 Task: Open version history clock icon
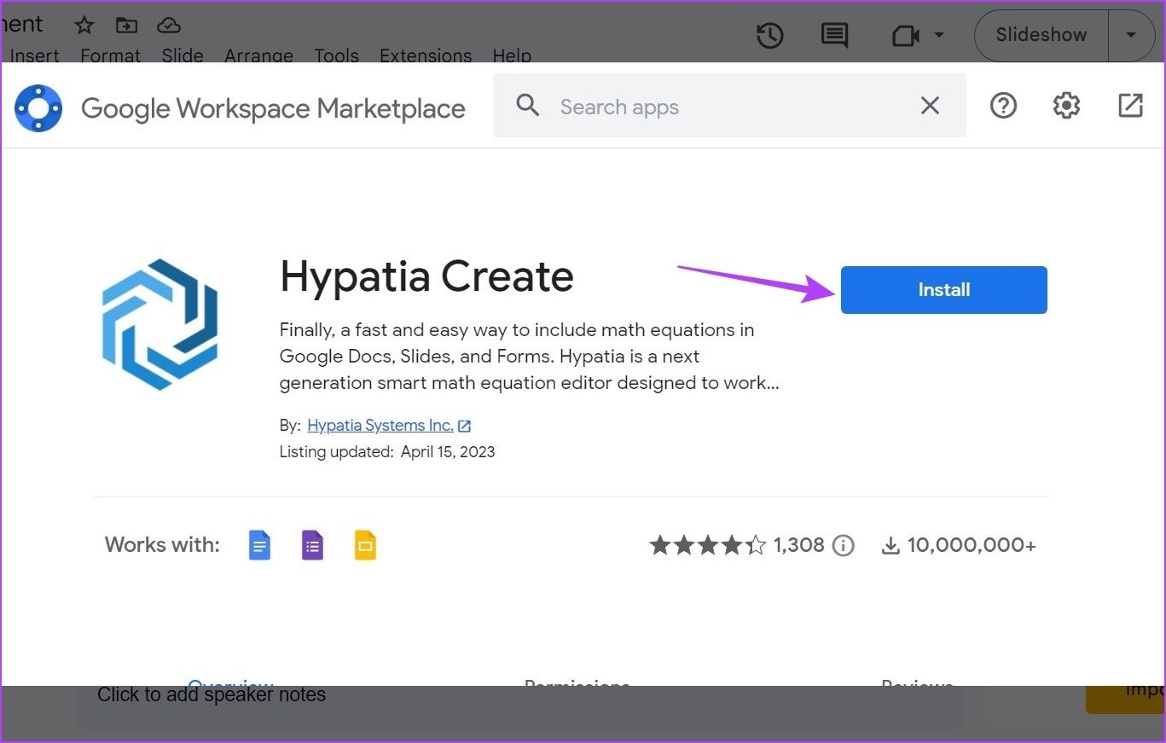point(769,35)
